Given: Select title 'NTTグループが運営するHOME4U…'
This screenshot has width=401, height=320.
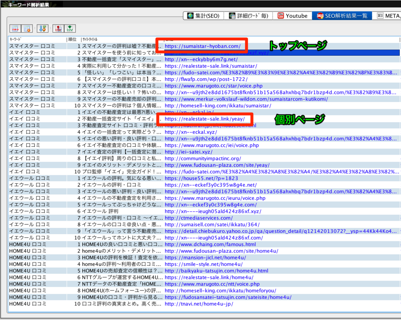Looking at the screenshot, I should pos(121,278).
